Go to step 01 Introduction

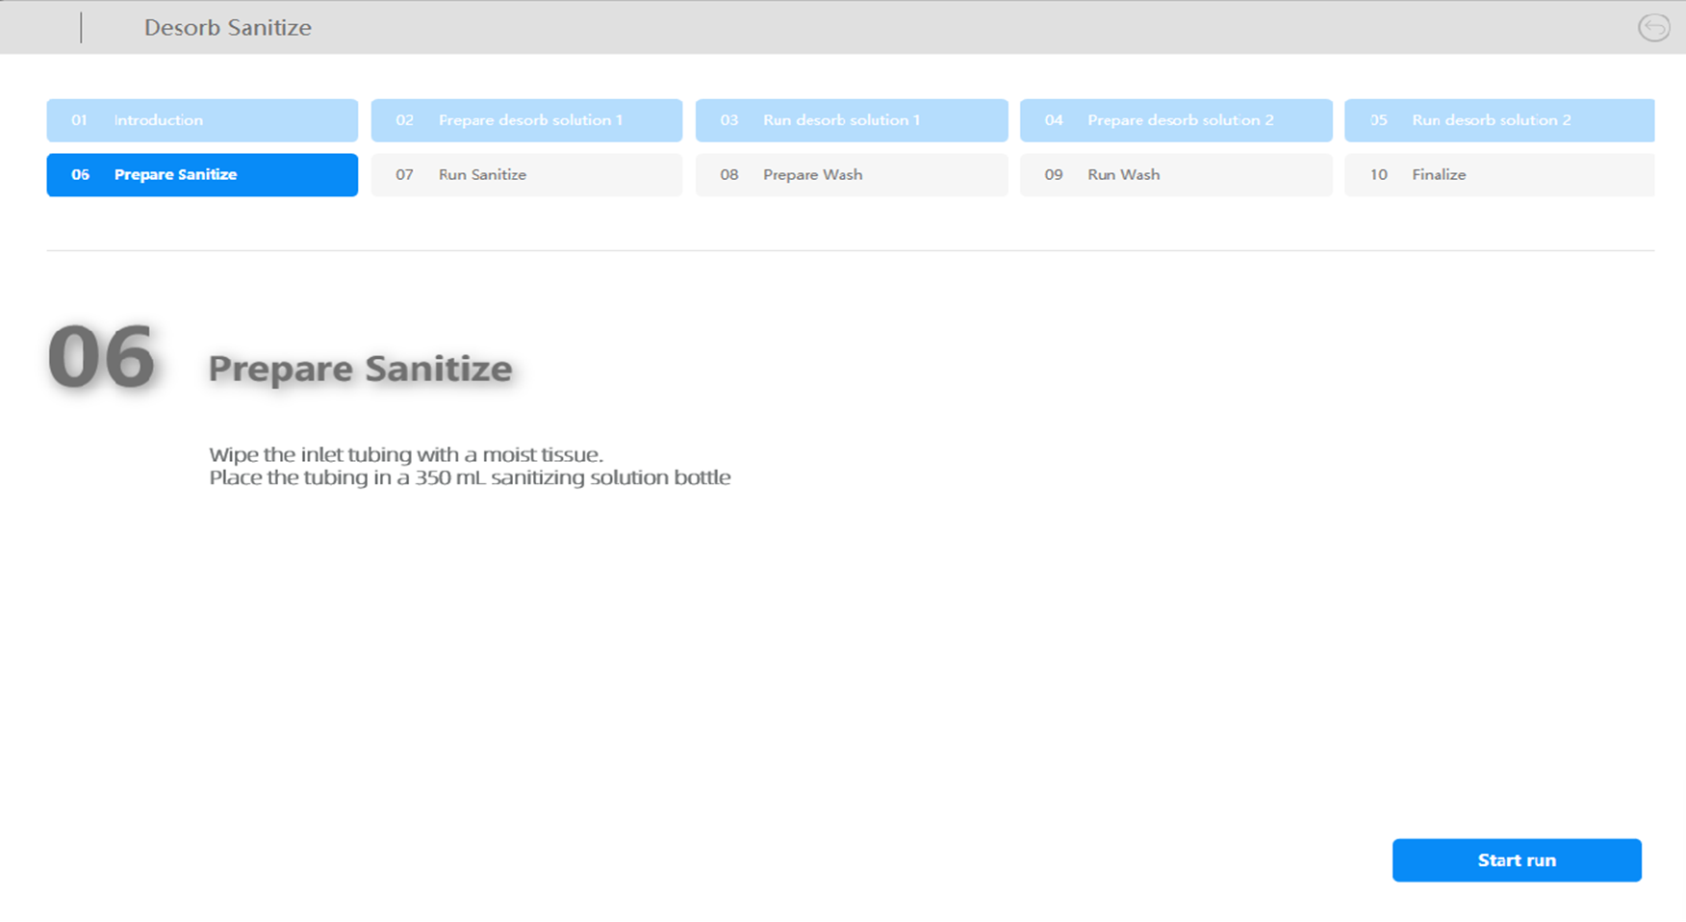point(202,120)
